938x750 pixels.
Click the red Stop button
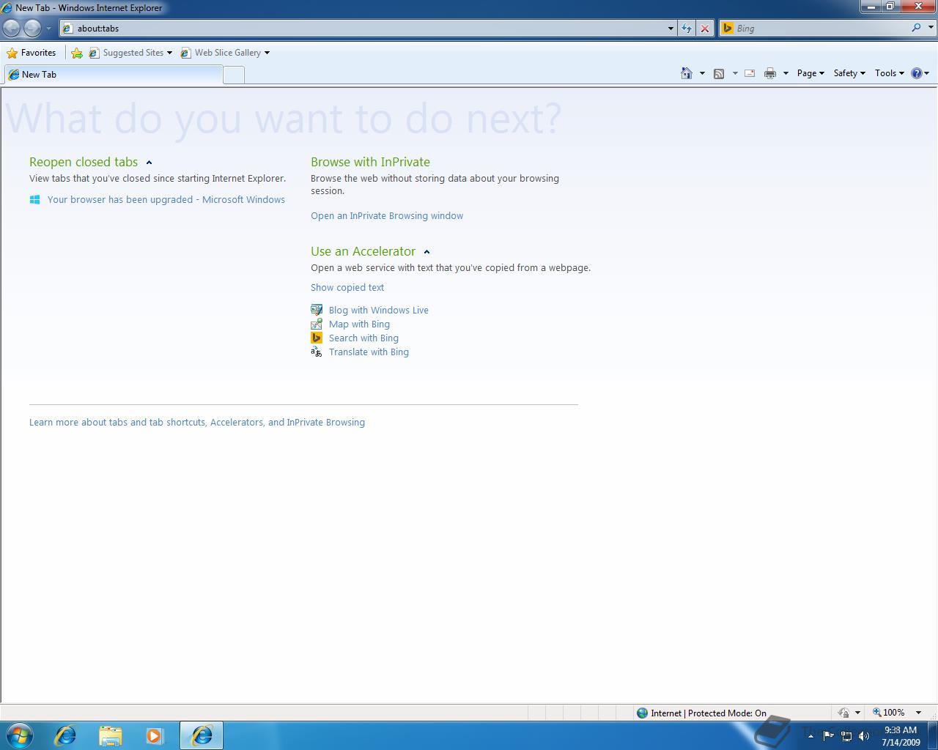click(x=705, y=29)
